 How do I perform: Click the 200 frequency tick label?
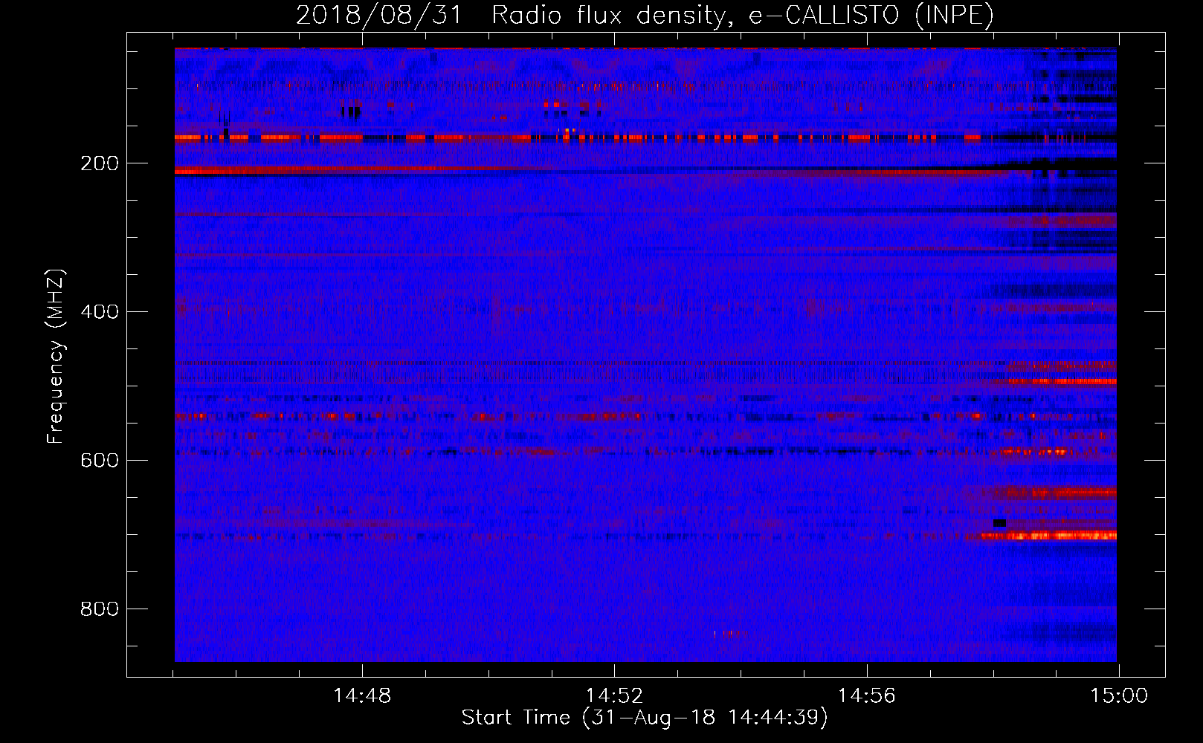tap(100, 163)
